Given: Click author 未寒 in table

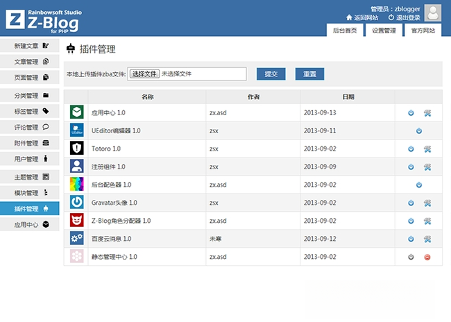Looking at the screenshot, I should pyautogui.click(x=215, y=239).
